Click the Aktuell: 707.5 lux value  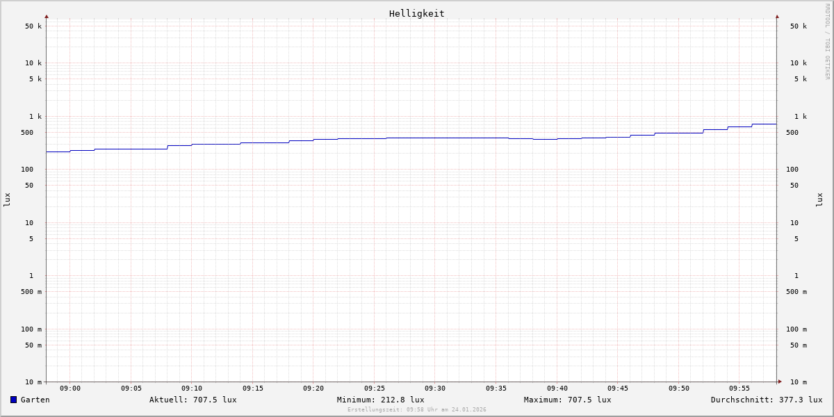193,400
